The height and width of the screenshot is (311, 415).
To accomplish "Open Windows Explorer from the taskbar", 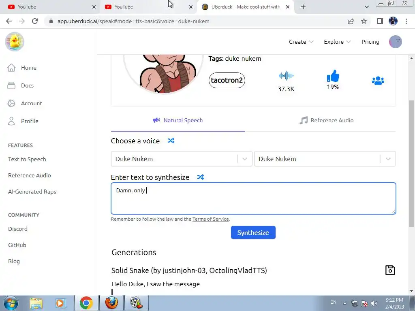I will tap(36, 303).
